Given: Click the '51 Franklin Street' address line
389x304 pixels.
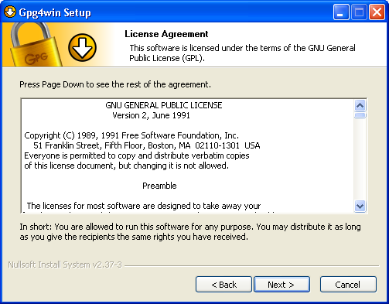Looking at the screenshot, I should 147,145.
